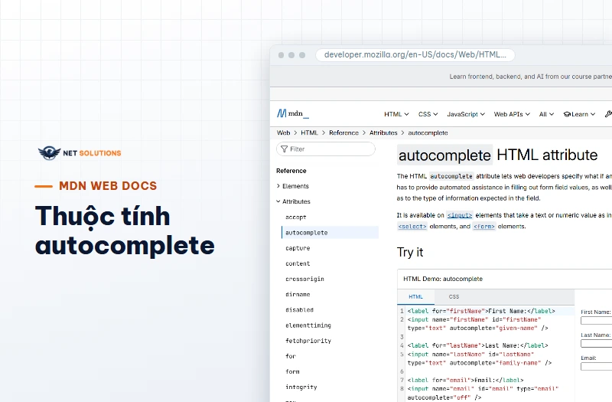Click the Last Name input in demo
The height and width of the screenshot is (402, 612).
click(596, 344)
